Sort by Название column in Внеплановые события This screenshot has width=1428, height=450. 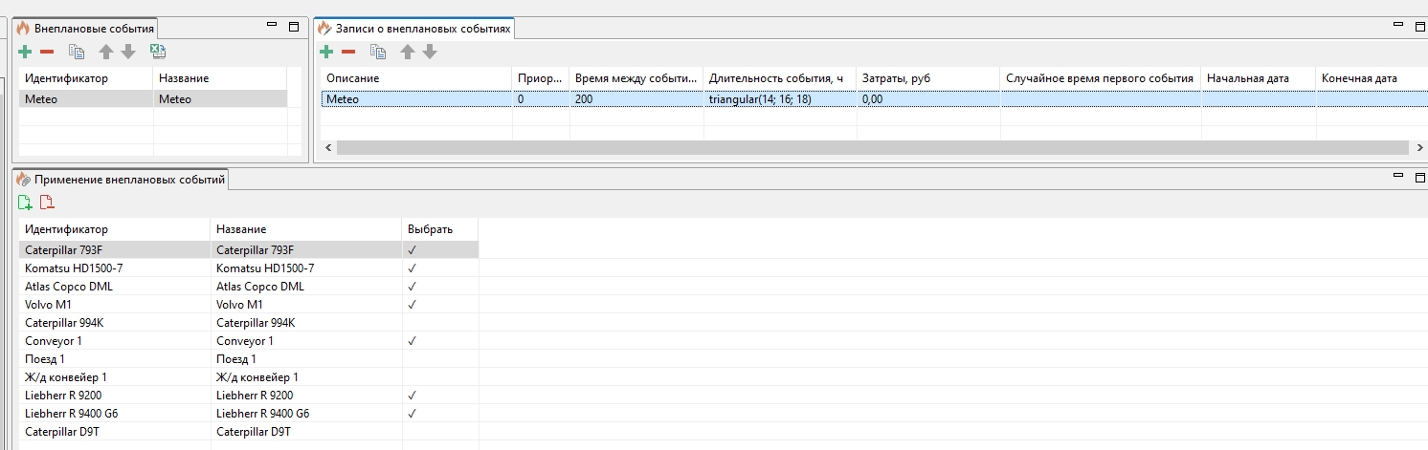[x=220, y=77]
